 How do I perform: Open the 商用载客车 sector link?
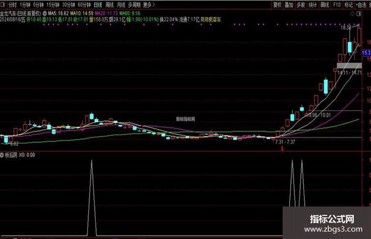pyautogui.click(x=210, y=20)
